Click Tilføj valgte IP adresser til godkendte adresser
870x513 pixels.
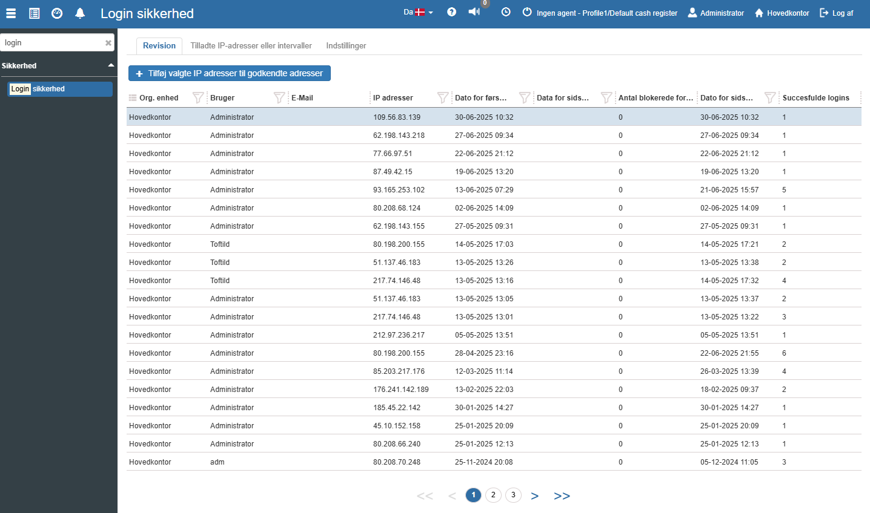[230, 73]
